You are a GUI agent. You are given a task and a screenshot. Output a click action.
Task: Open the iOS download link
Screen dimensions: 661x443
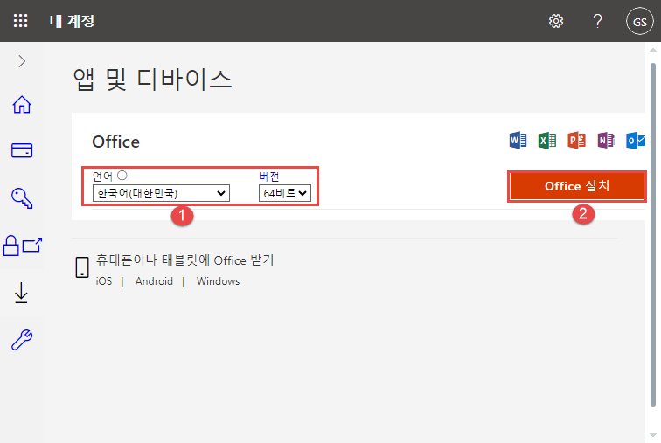pyautogui.click(x=104, y=281)
